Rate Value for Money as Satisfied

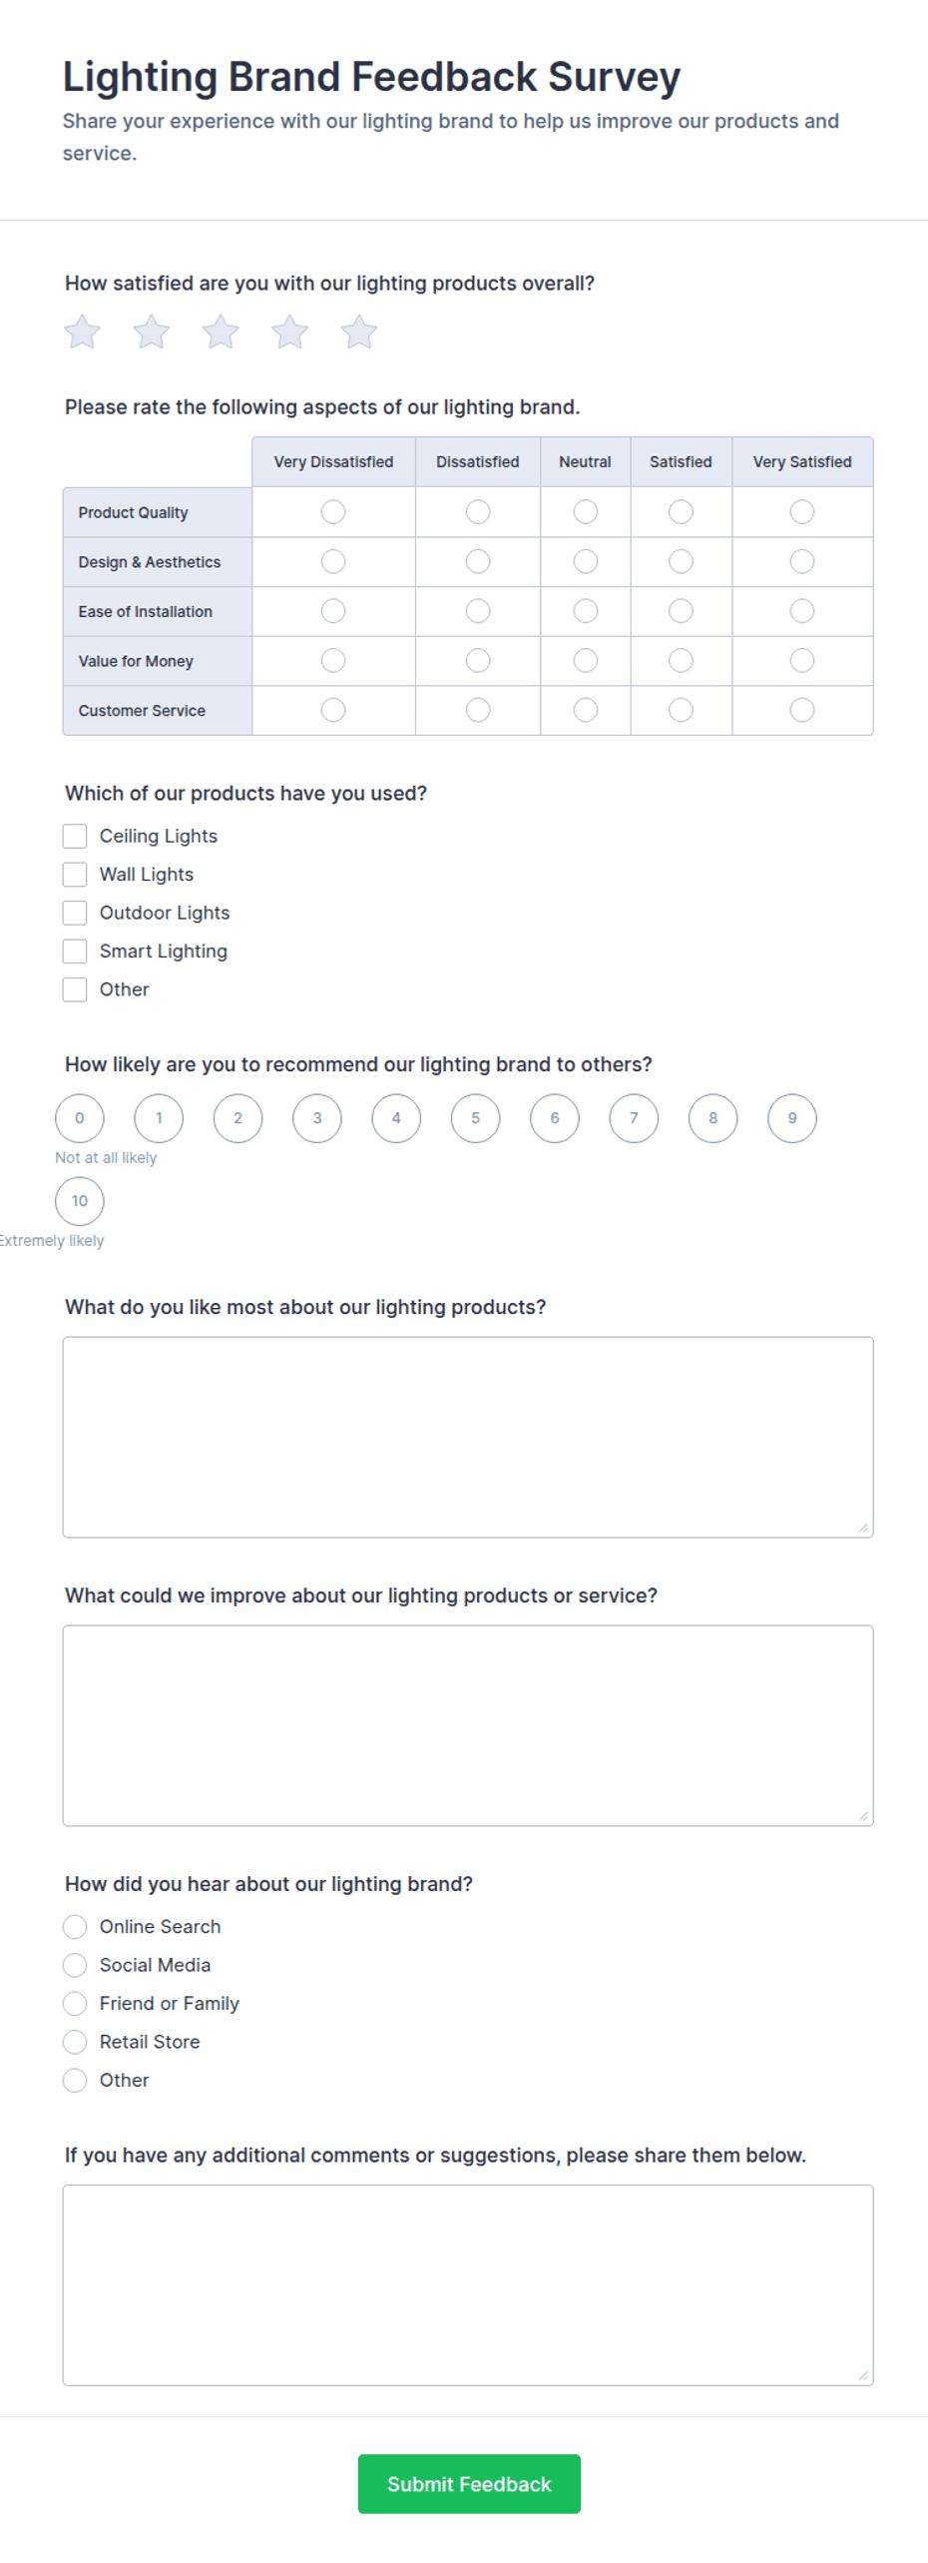(681, 661)
